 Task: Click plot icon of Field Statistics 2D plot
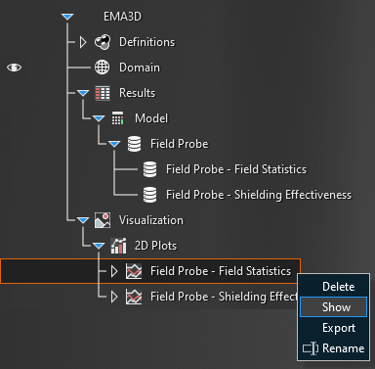[134, 271]
